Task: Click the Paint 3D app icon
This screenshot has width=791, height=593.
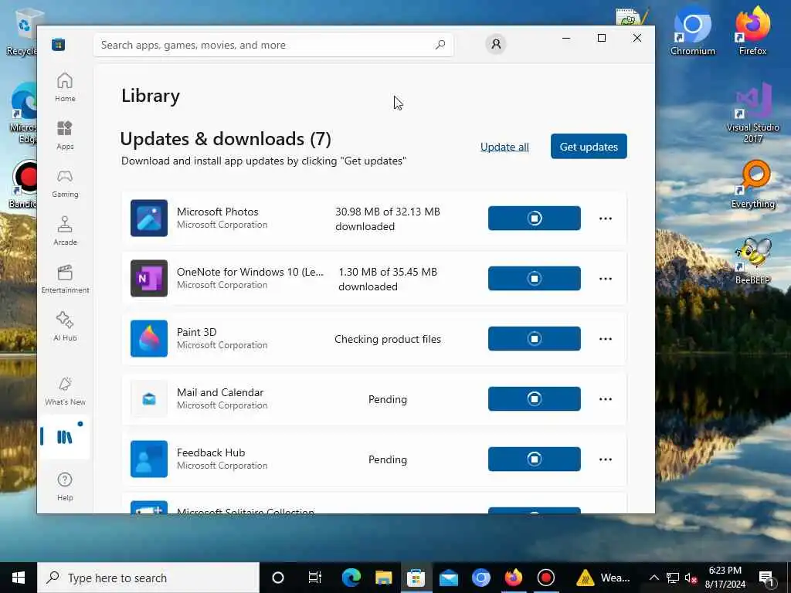Action: tap(149, 339)
